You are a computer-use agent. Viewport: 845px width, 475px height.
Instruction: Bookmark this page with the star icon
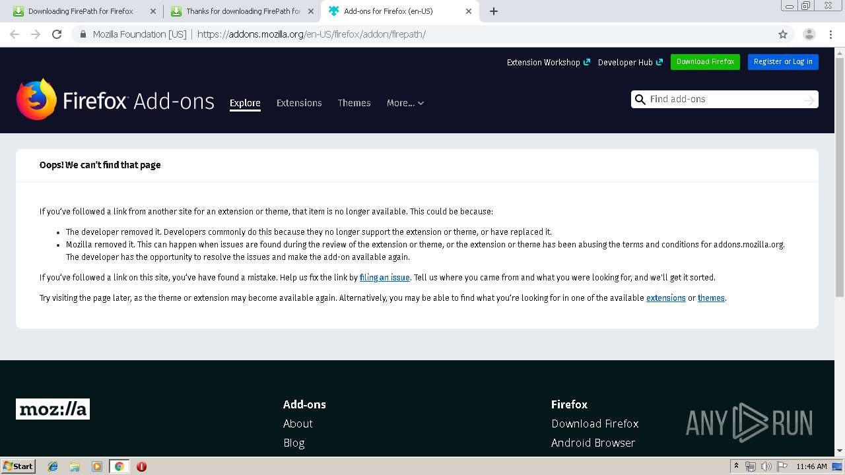click(783, 34)
